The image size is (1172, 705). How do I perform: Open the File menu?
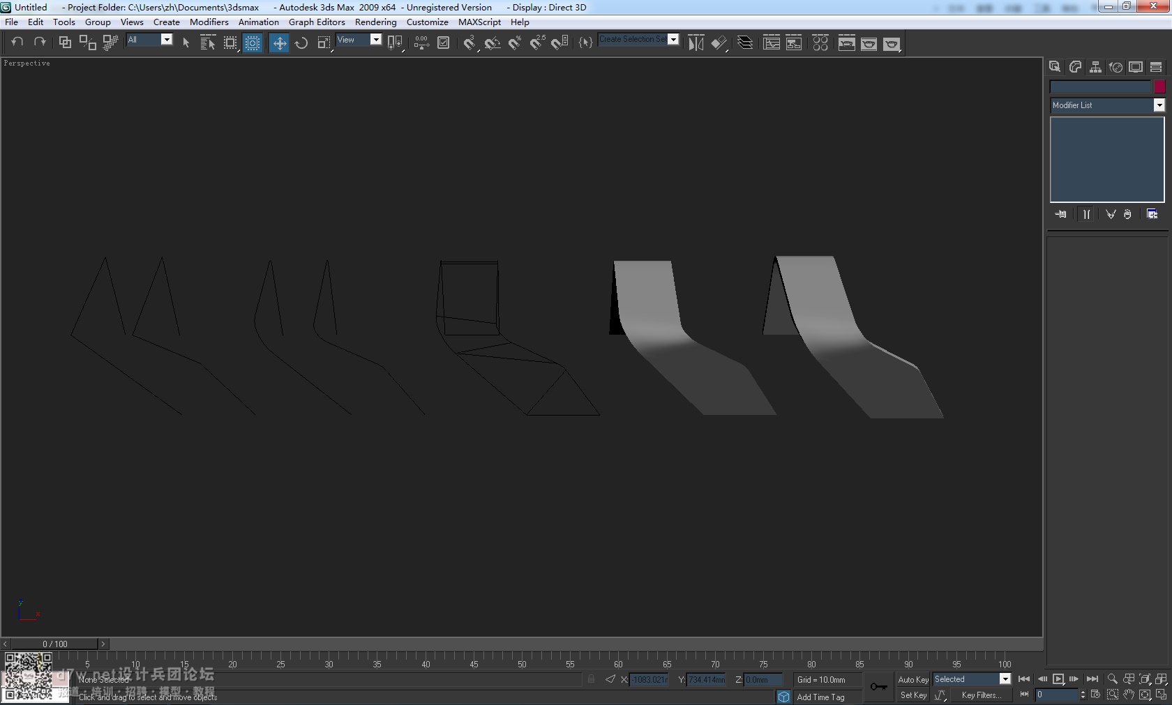11,22
